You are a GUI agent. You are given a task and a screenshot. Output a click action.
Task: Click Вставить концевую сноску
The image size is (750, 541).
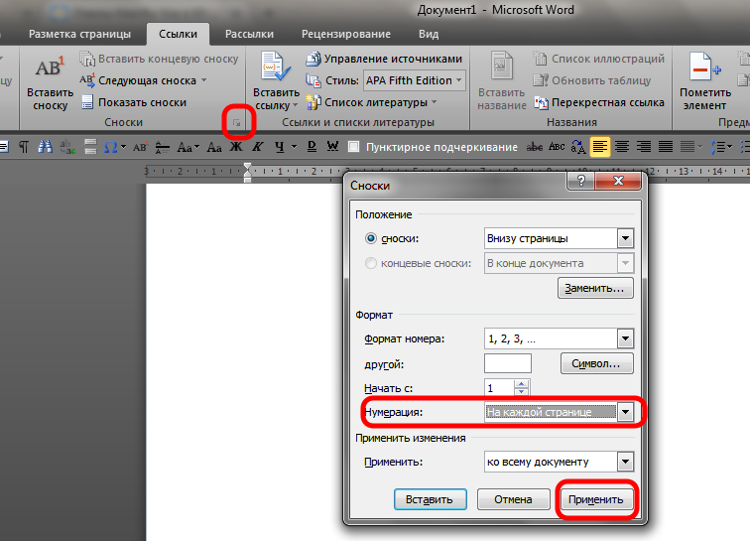[x=159, y=59]
